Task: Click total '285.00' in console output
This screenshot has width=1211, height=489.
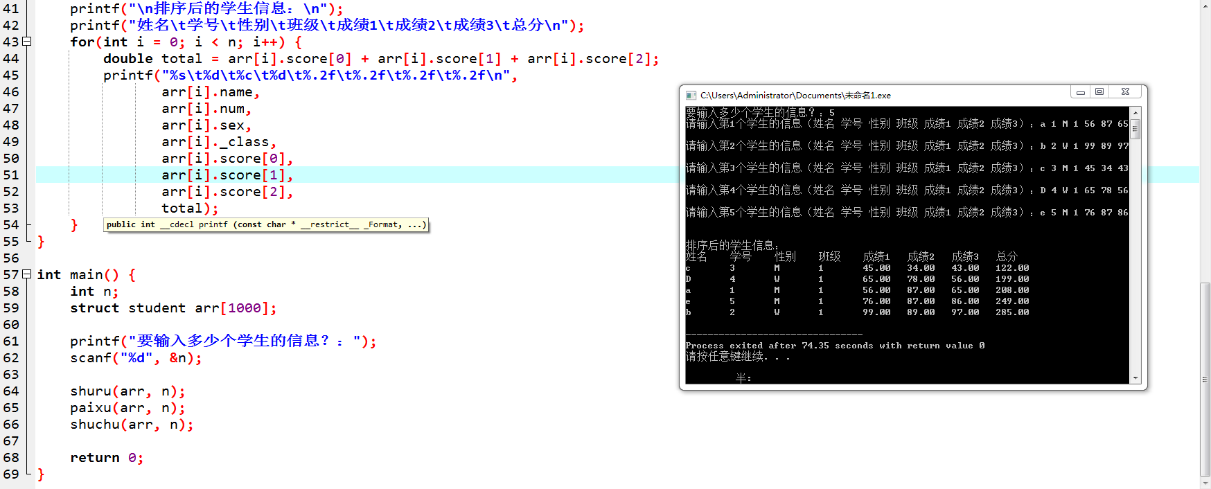Action: (1012, 312)
